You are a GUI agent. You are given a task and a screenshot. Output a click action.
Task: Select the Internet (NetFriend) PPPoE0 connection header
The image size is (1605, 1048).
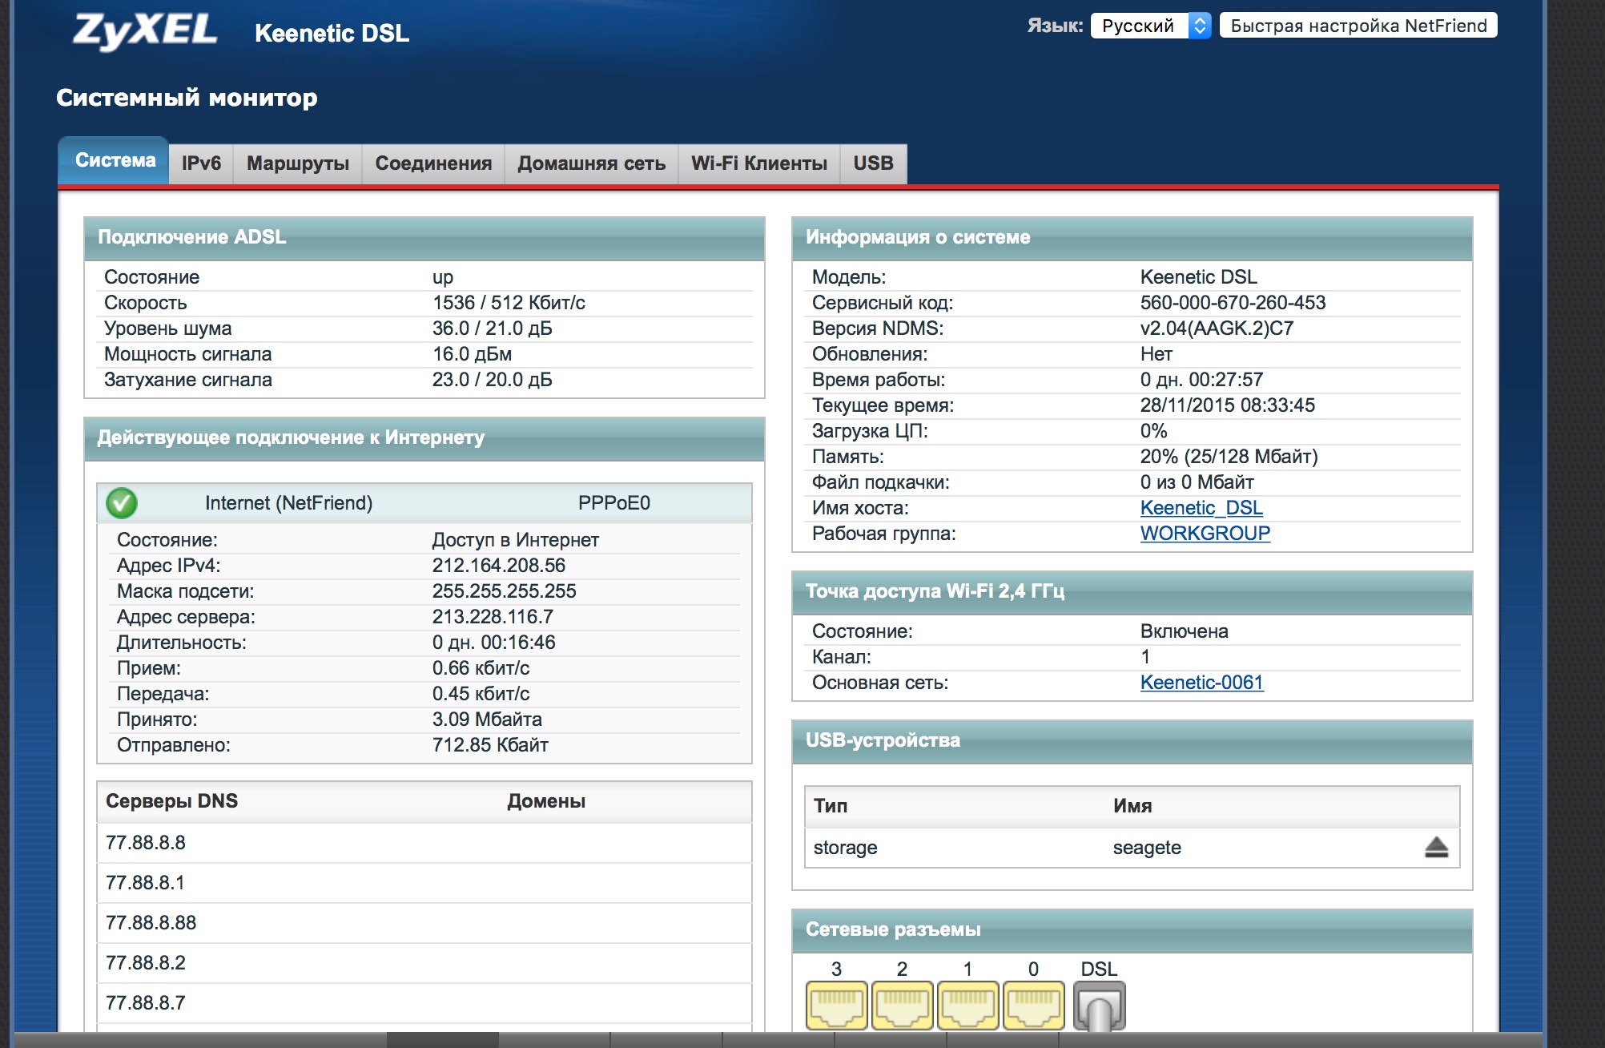pyautogui.click(x=424, y=503)
